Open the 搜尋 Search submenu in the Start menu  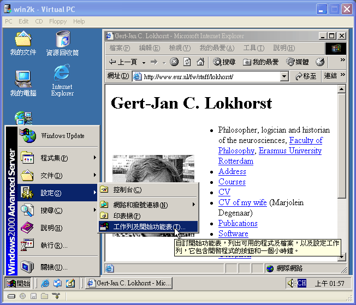point(58,210)
